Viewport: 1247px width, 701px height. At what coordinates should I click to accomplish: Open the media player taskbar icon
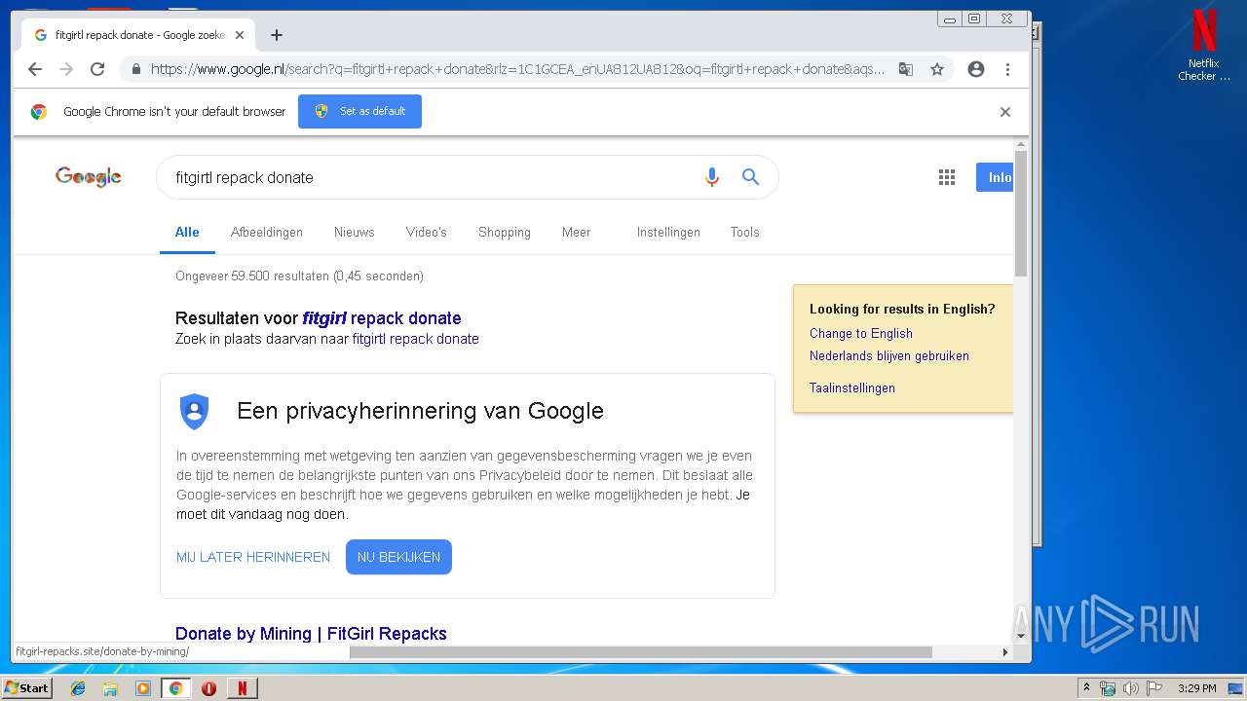pos(143,688)
